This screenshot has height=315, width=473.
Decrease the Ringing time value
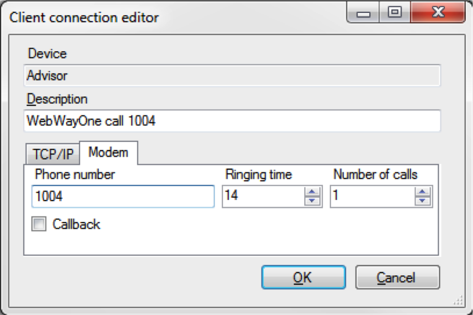312,201
